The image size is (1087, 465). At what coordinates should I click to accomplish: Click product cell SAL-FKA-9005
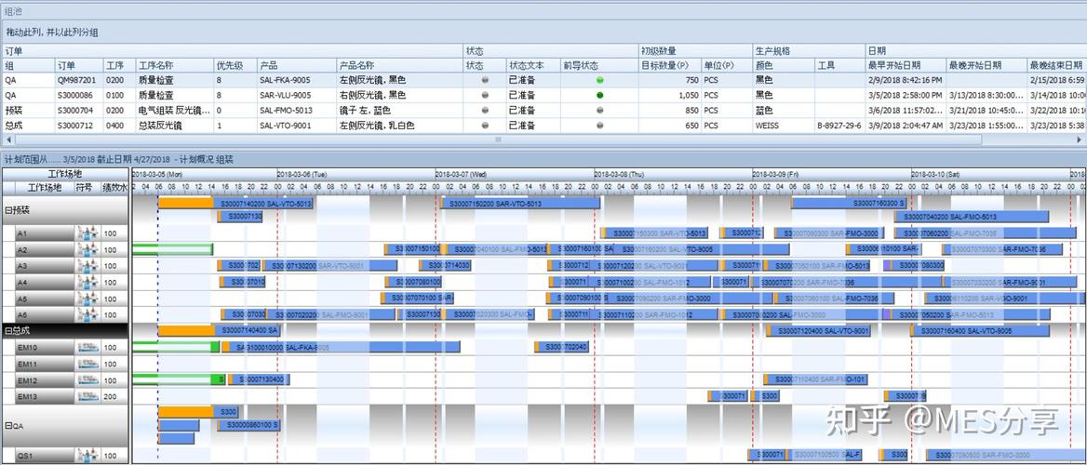[x=297, y=80]
